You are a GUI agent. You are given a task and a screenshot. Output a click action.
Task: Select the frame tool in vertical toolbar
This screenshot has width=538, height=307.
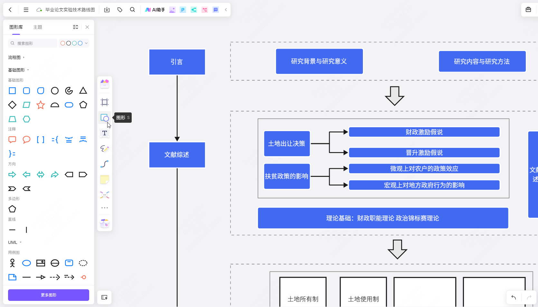pyautogui.click(x=105, y=102)
